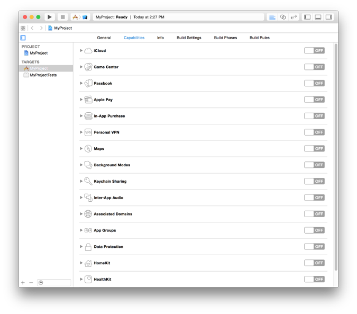The image size is (357, 314).
Task: Enable the iCloud capability switch
Action: click(x=314, y=51)
